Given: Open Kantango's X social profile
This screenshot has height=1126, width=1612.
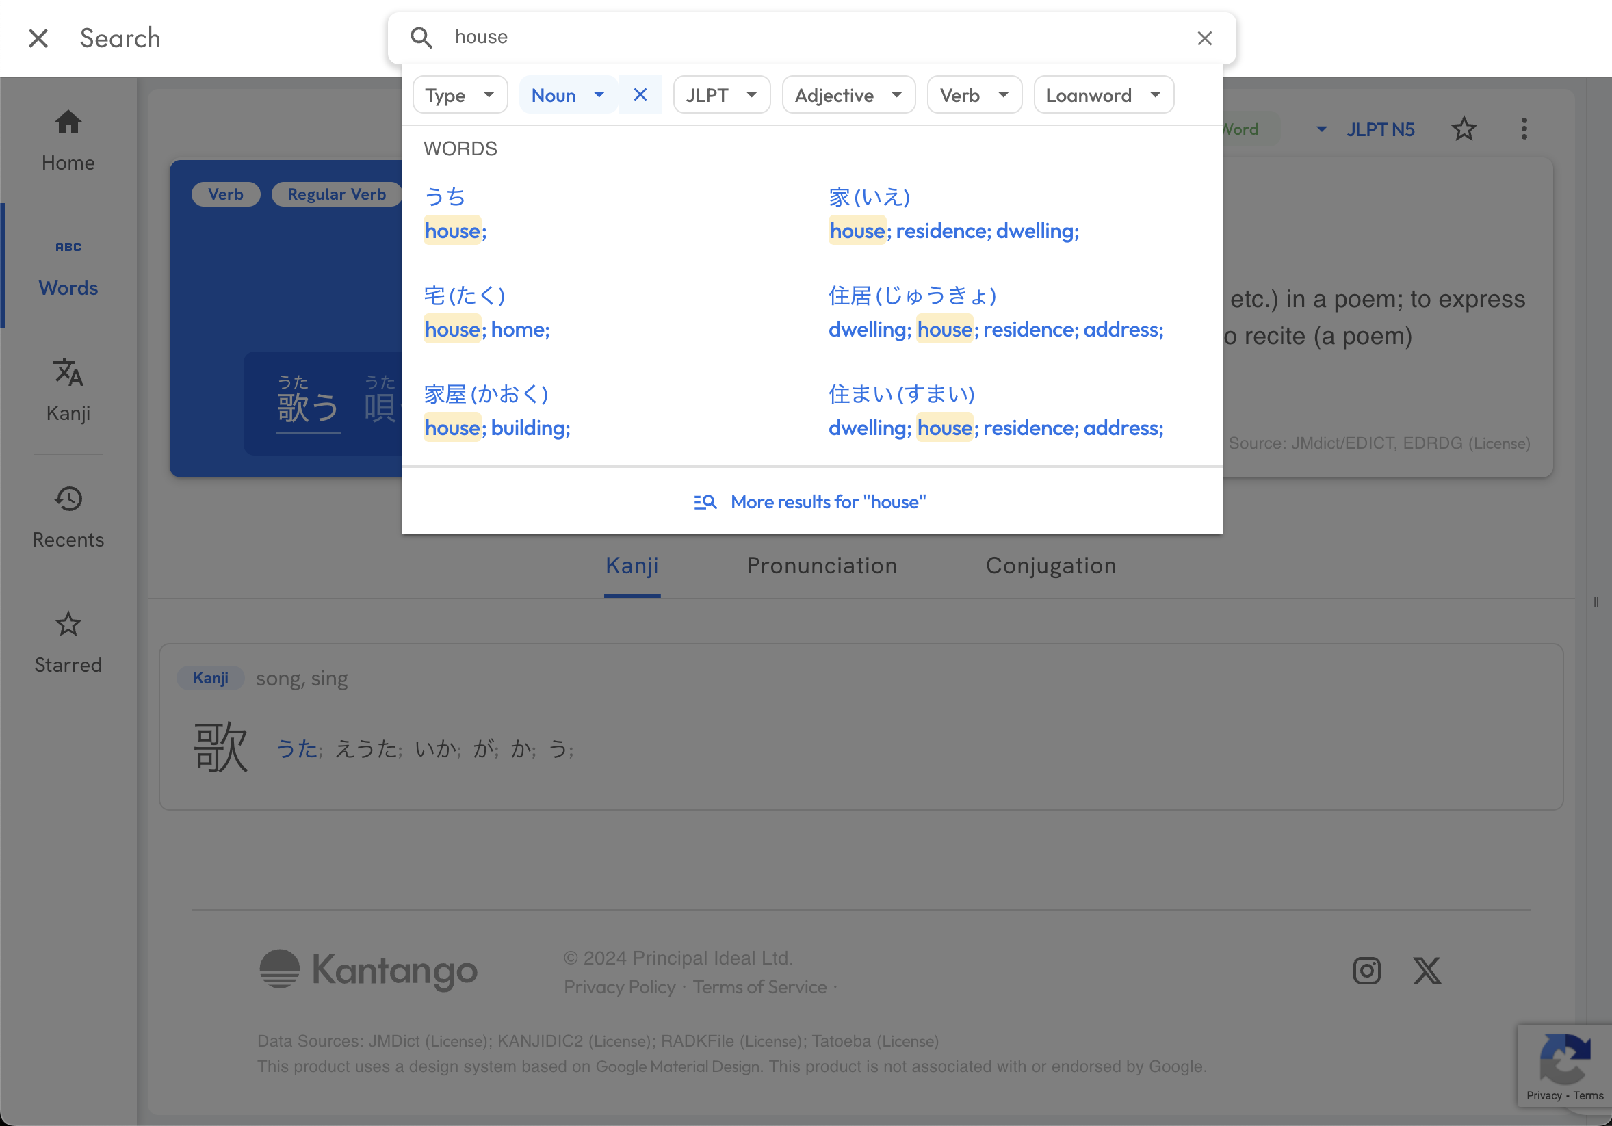Looking at the screenshot, I should 1427,971.
